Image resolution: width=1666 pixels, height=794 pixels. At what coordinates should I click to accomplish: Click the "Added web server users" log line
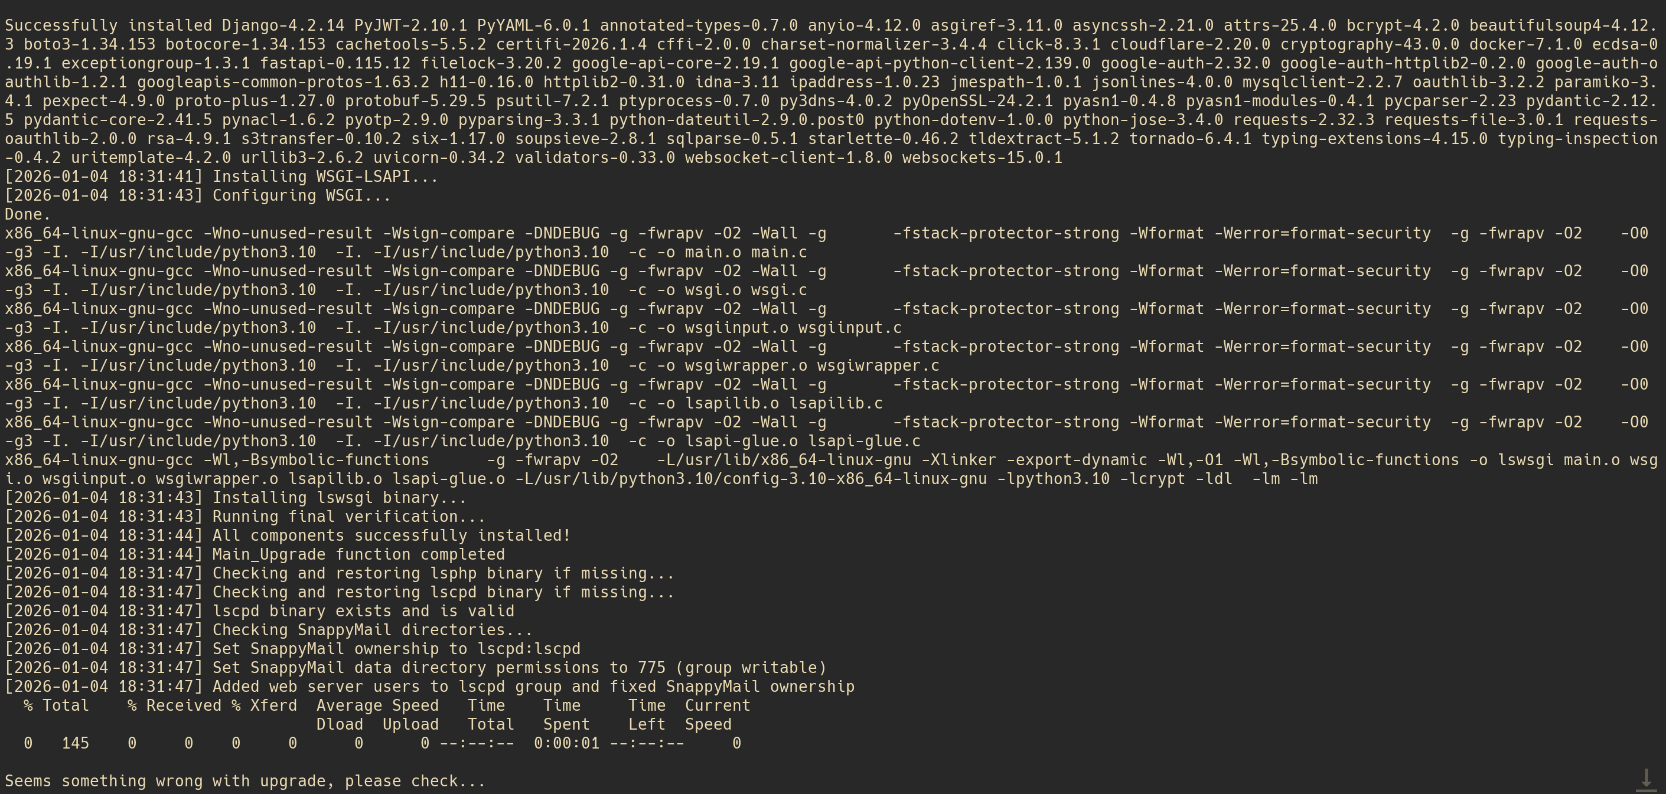[x=533, y=687]
